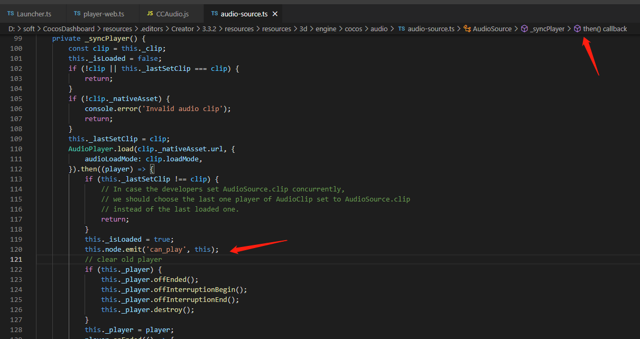Click 'this._player.offInterruptionEnd();' line
640x339 pixels.
click(170, 299)
